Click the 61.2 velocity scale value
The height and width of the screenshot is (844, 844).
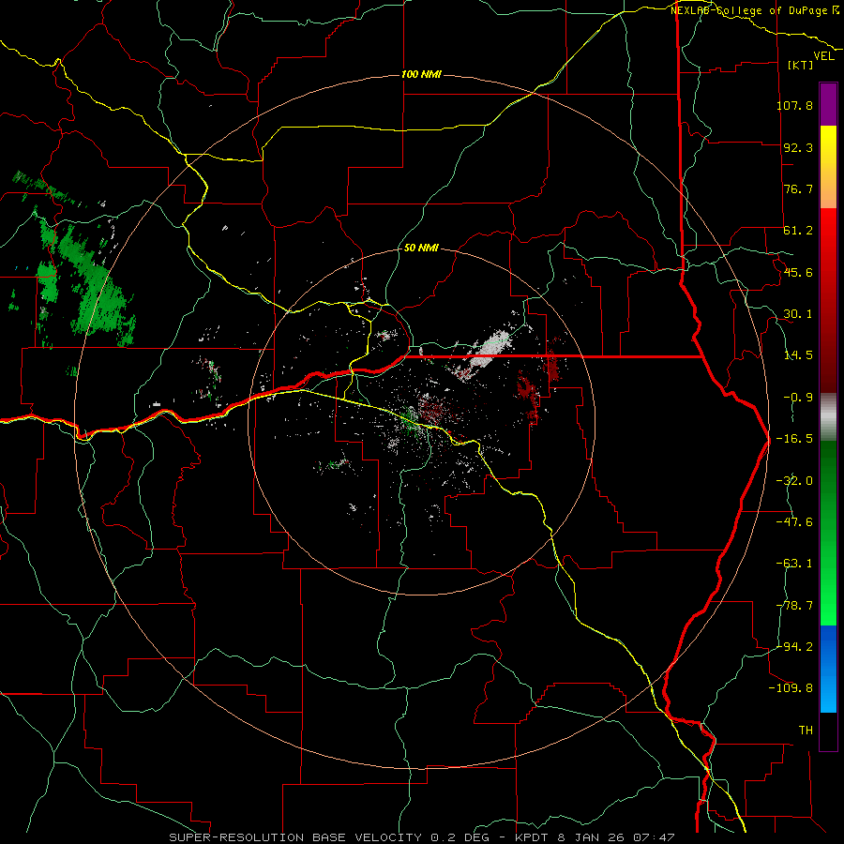[x=798, y=231]
